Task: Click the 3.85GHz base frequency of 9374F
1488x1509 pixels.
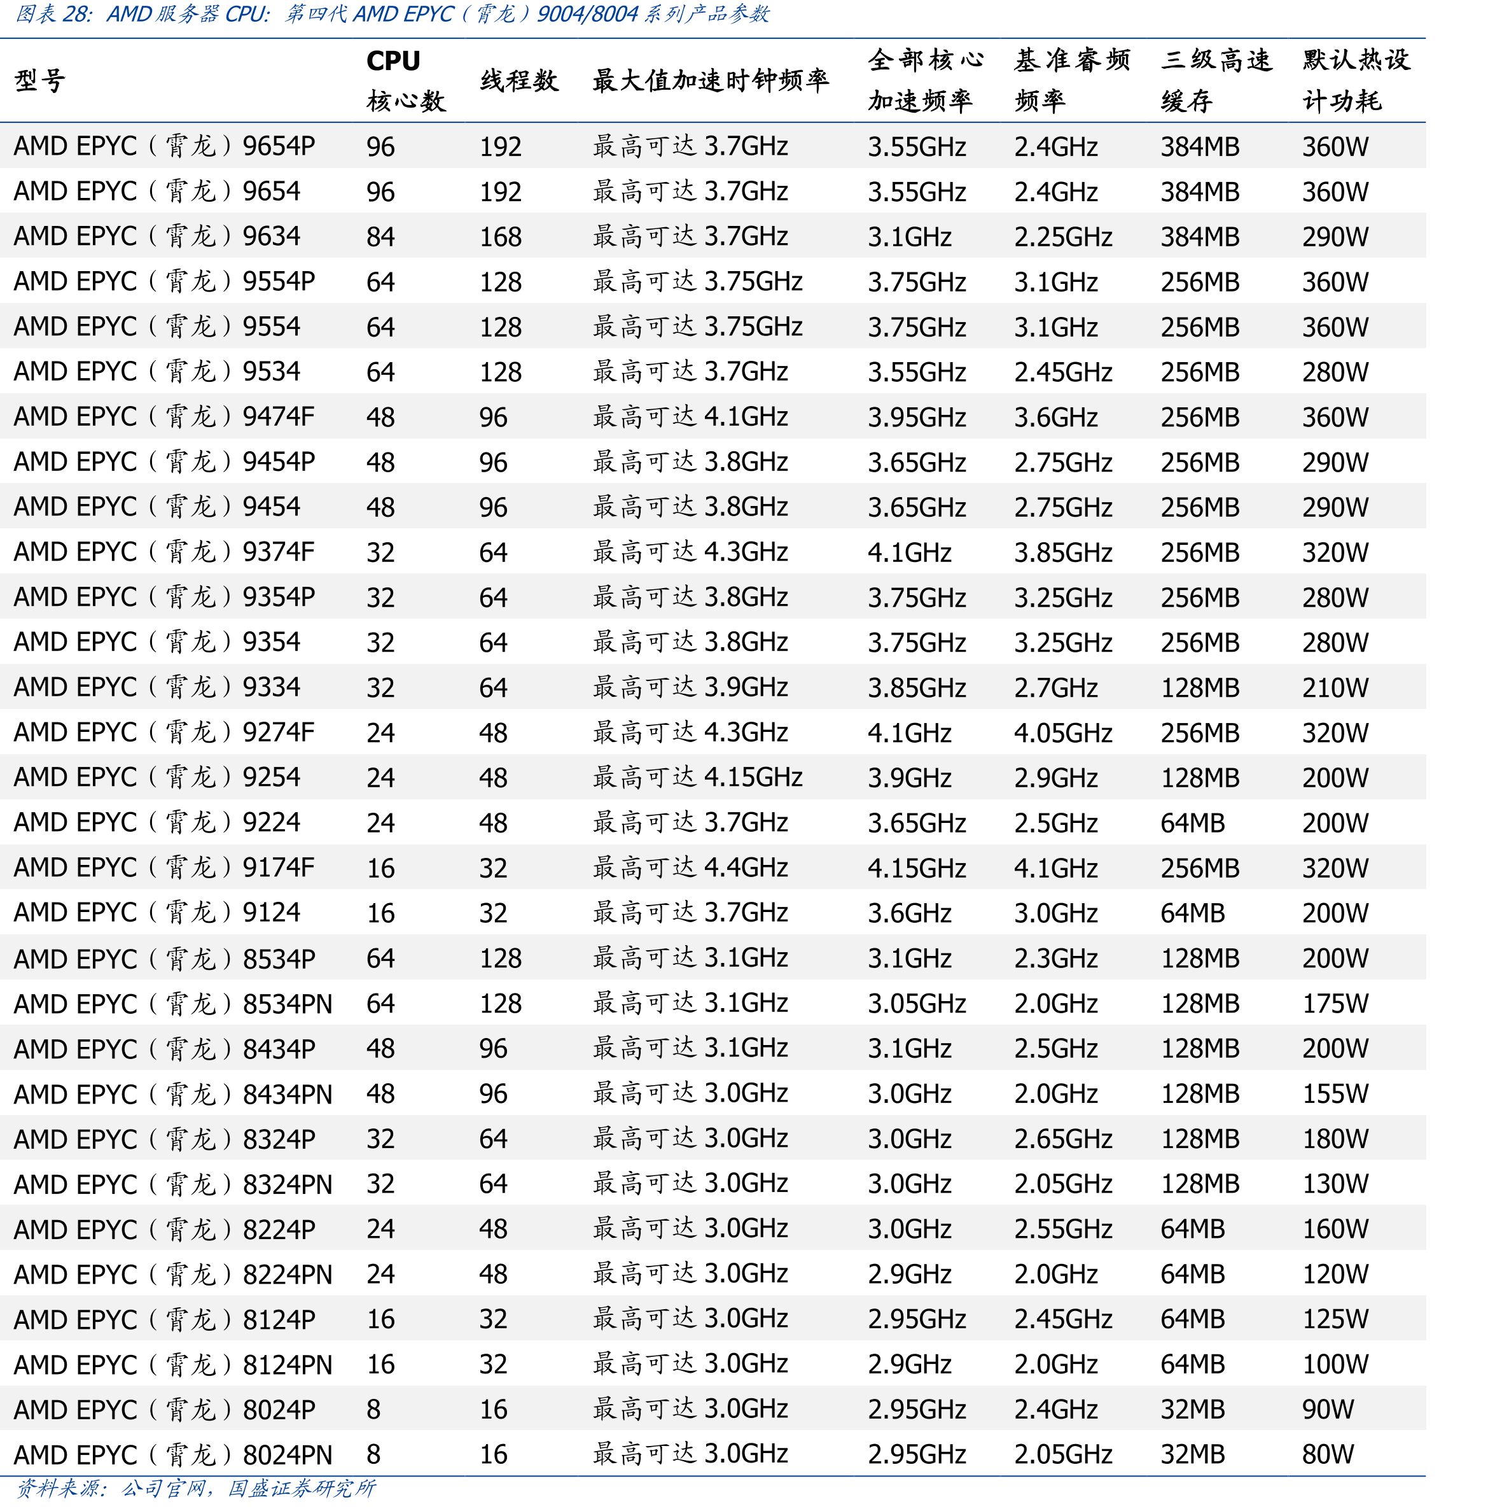Action: (x=1063, y=552)
